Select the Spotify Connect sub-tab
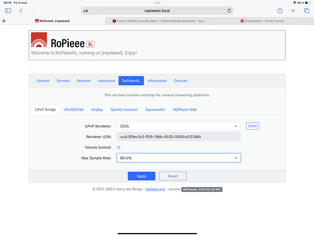Viewport: 314px width, 236px height. tap(124, 110)
